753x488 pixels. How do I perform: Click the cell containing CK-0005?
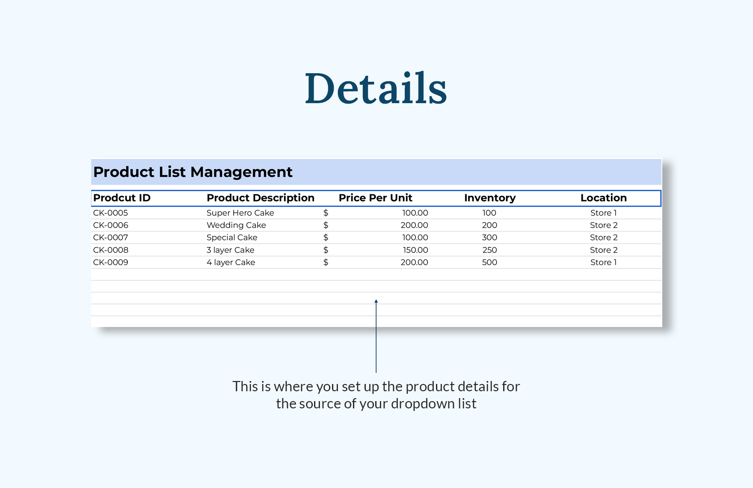click(110, 213)
